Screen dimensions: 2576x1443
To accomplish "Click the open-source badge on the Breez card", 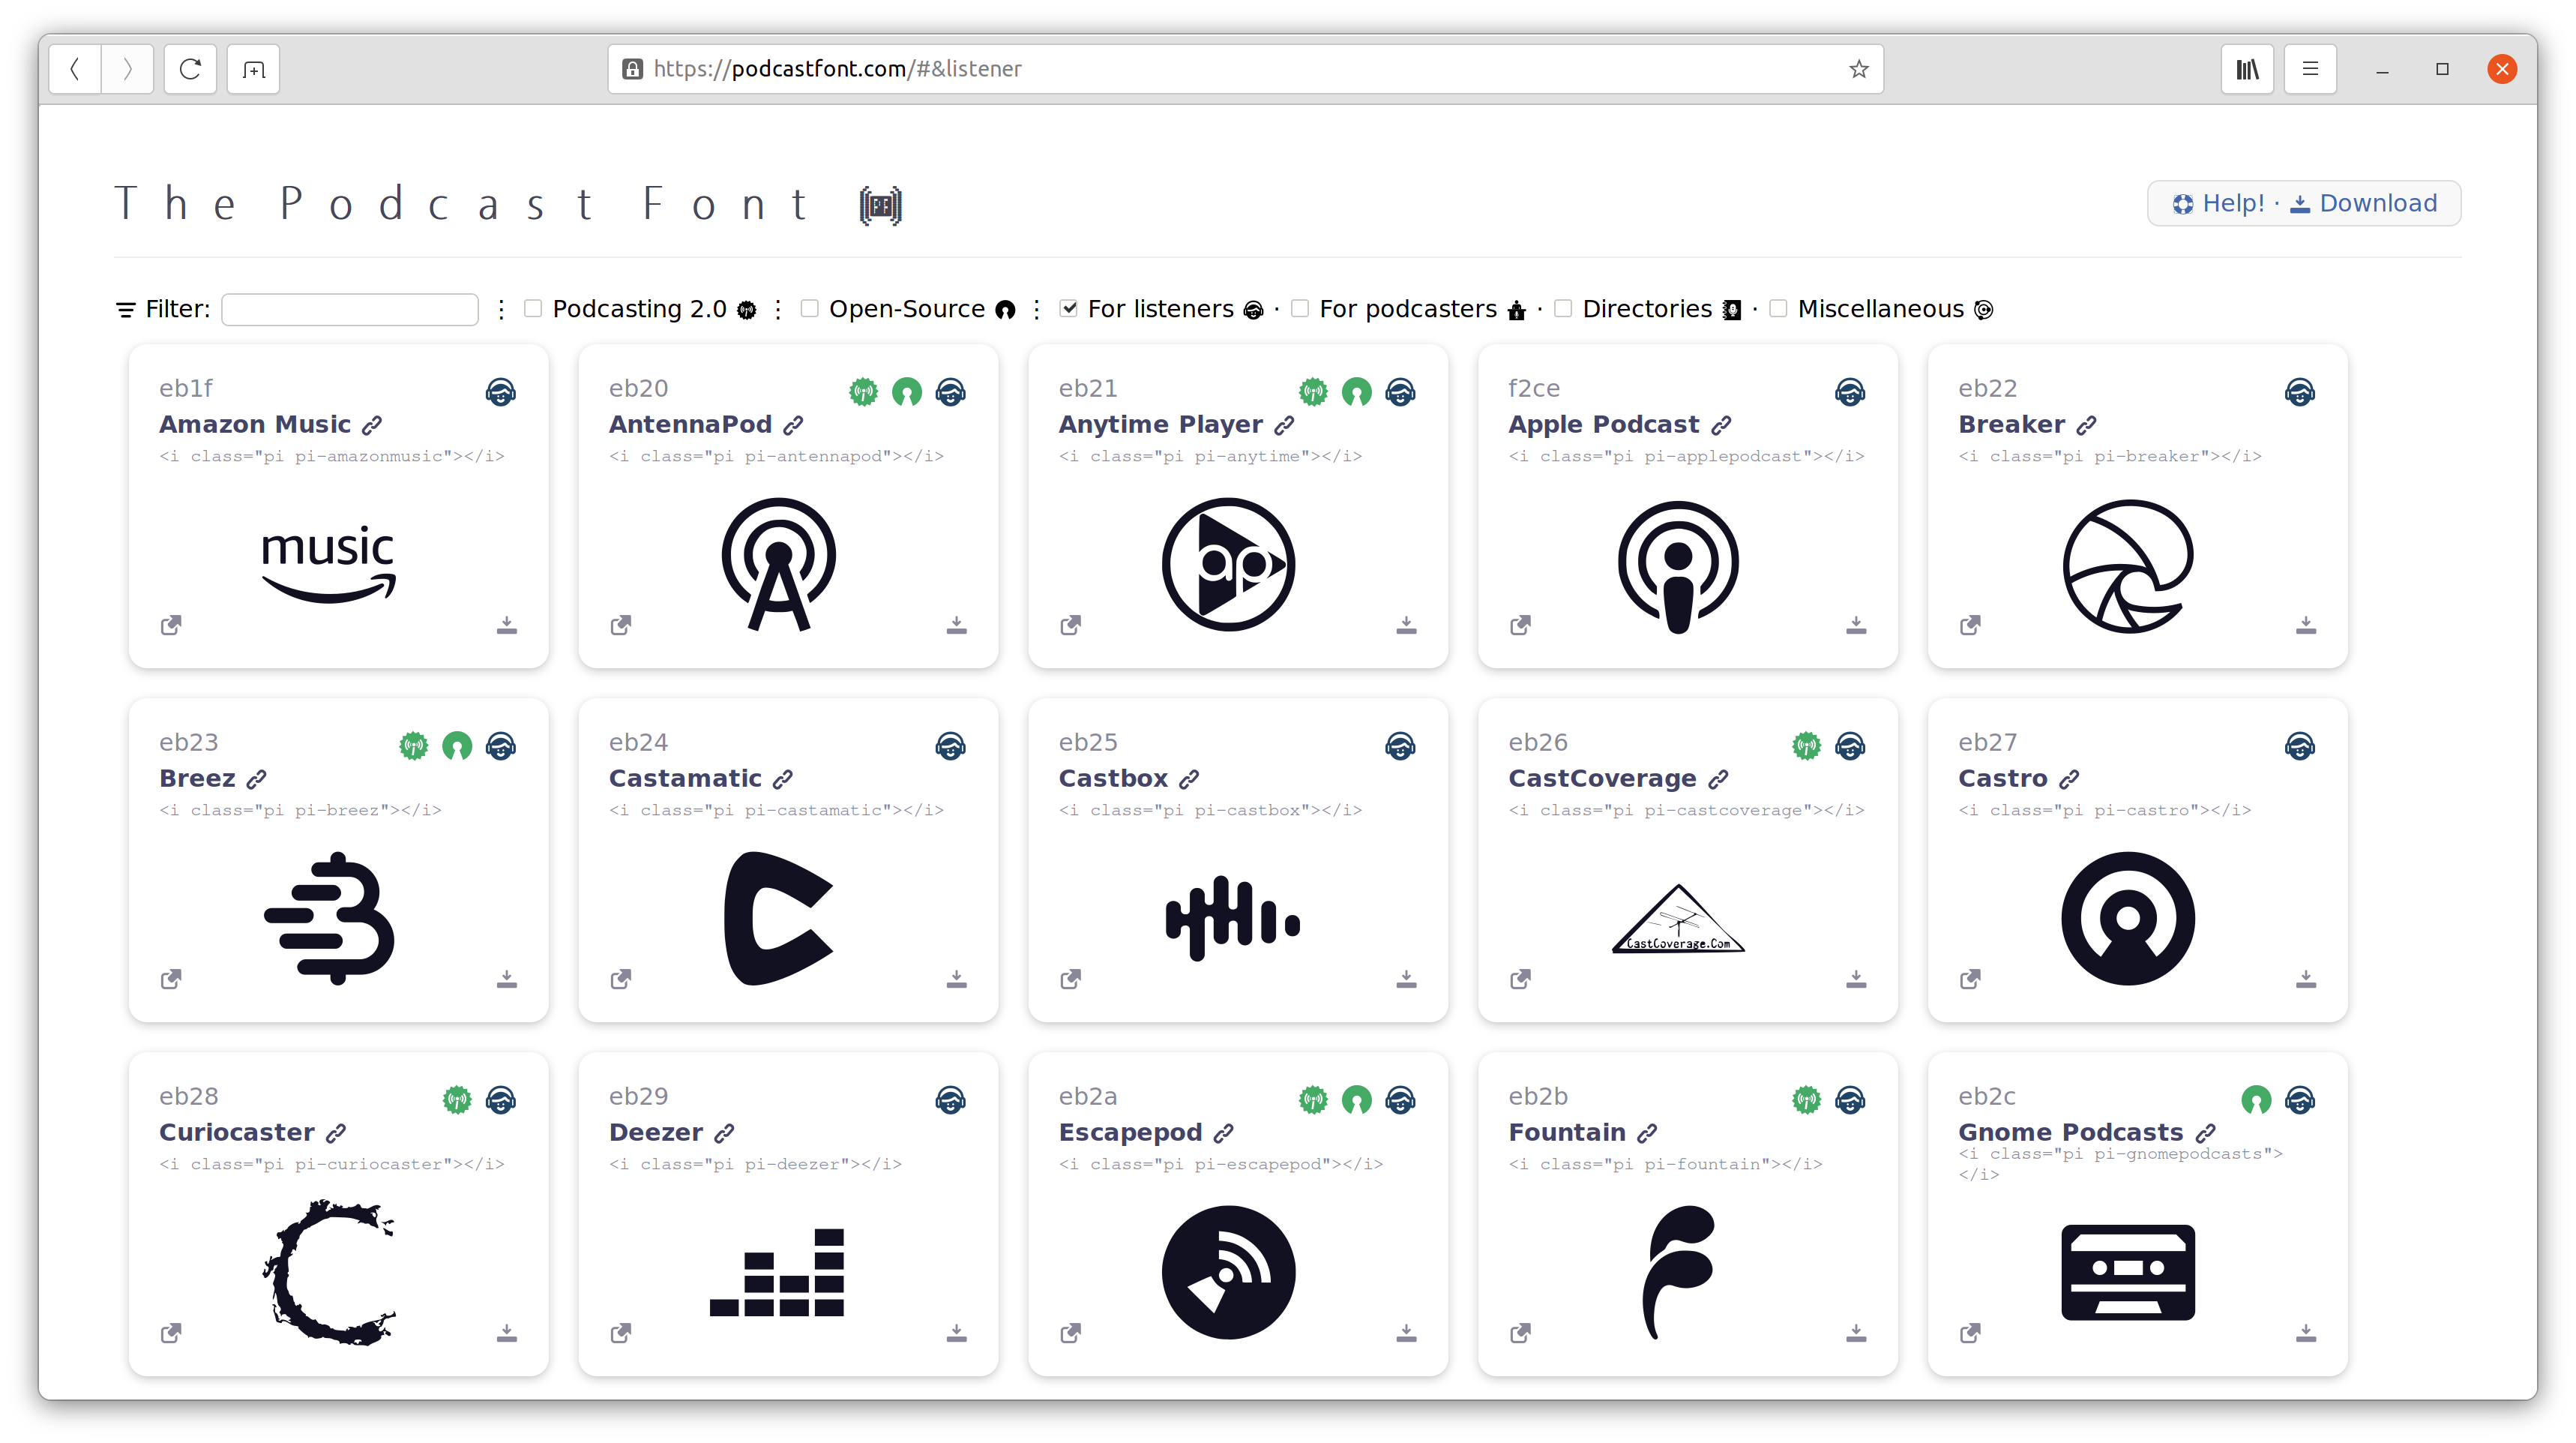I will [458, 746].
